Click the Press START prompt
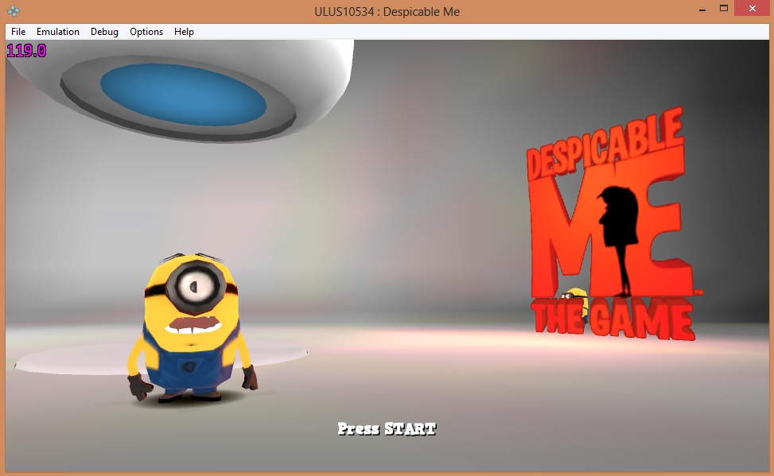Screen dimensions: 774x476 pos(387,429)
